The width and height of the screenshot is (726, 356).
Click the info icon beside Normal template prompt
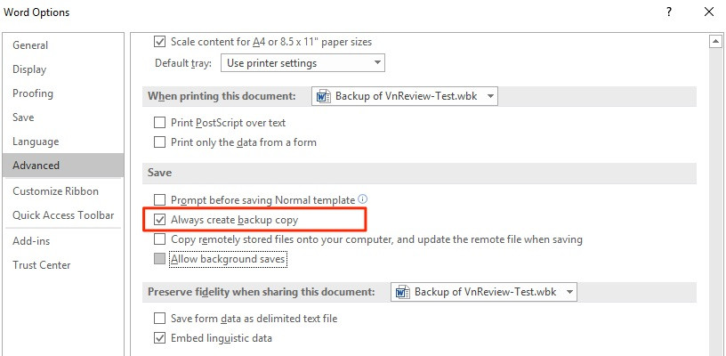(x=363, y=199)
